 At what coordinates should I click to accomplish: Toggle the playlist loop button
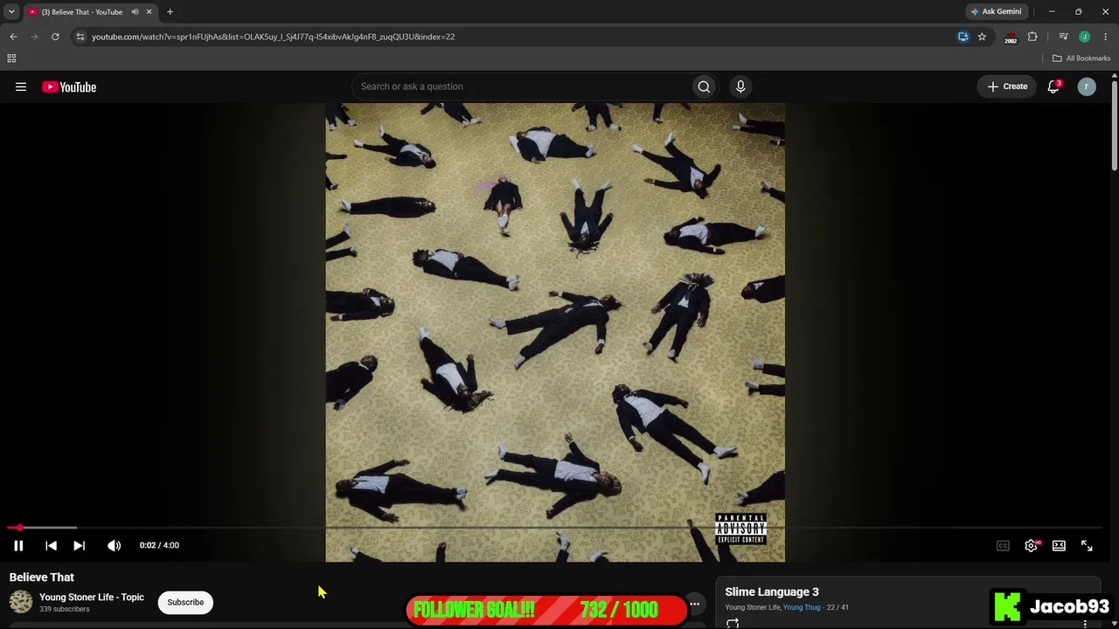(x=733, y=623)
